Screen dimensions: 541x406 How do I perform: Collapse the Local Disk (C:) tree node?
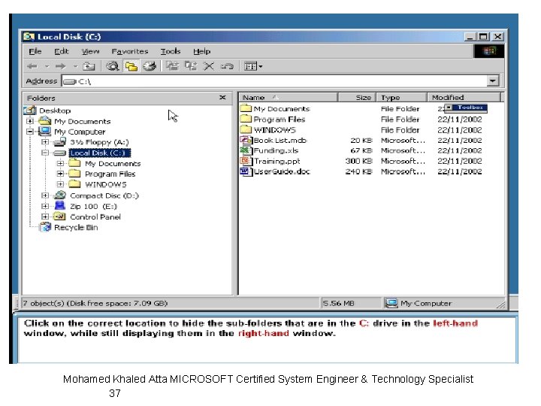(x=45, y=153)
